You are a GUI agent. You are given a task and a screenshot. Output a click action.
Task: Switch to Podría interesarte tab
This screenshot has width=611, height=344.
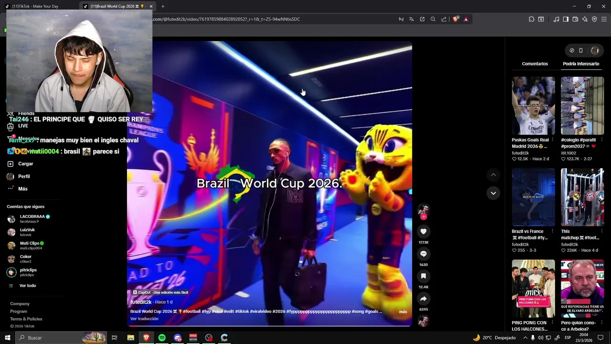[x=581, y=64]
